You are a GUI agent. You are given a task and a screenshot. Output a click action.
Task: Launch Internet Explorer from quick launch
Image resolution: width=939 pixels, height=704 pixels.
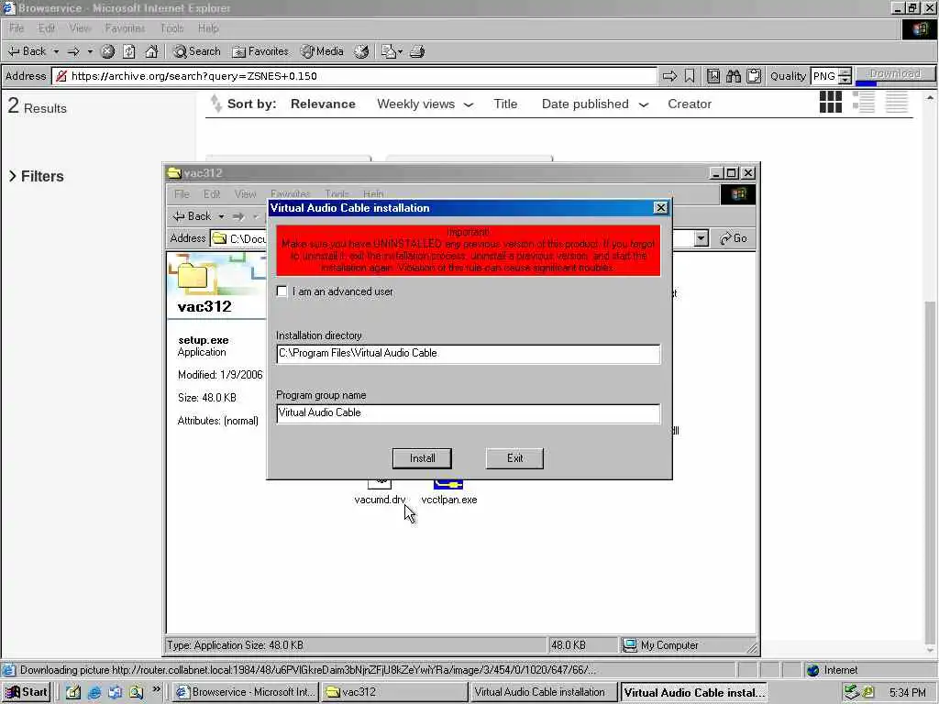(x=94, y=692)
